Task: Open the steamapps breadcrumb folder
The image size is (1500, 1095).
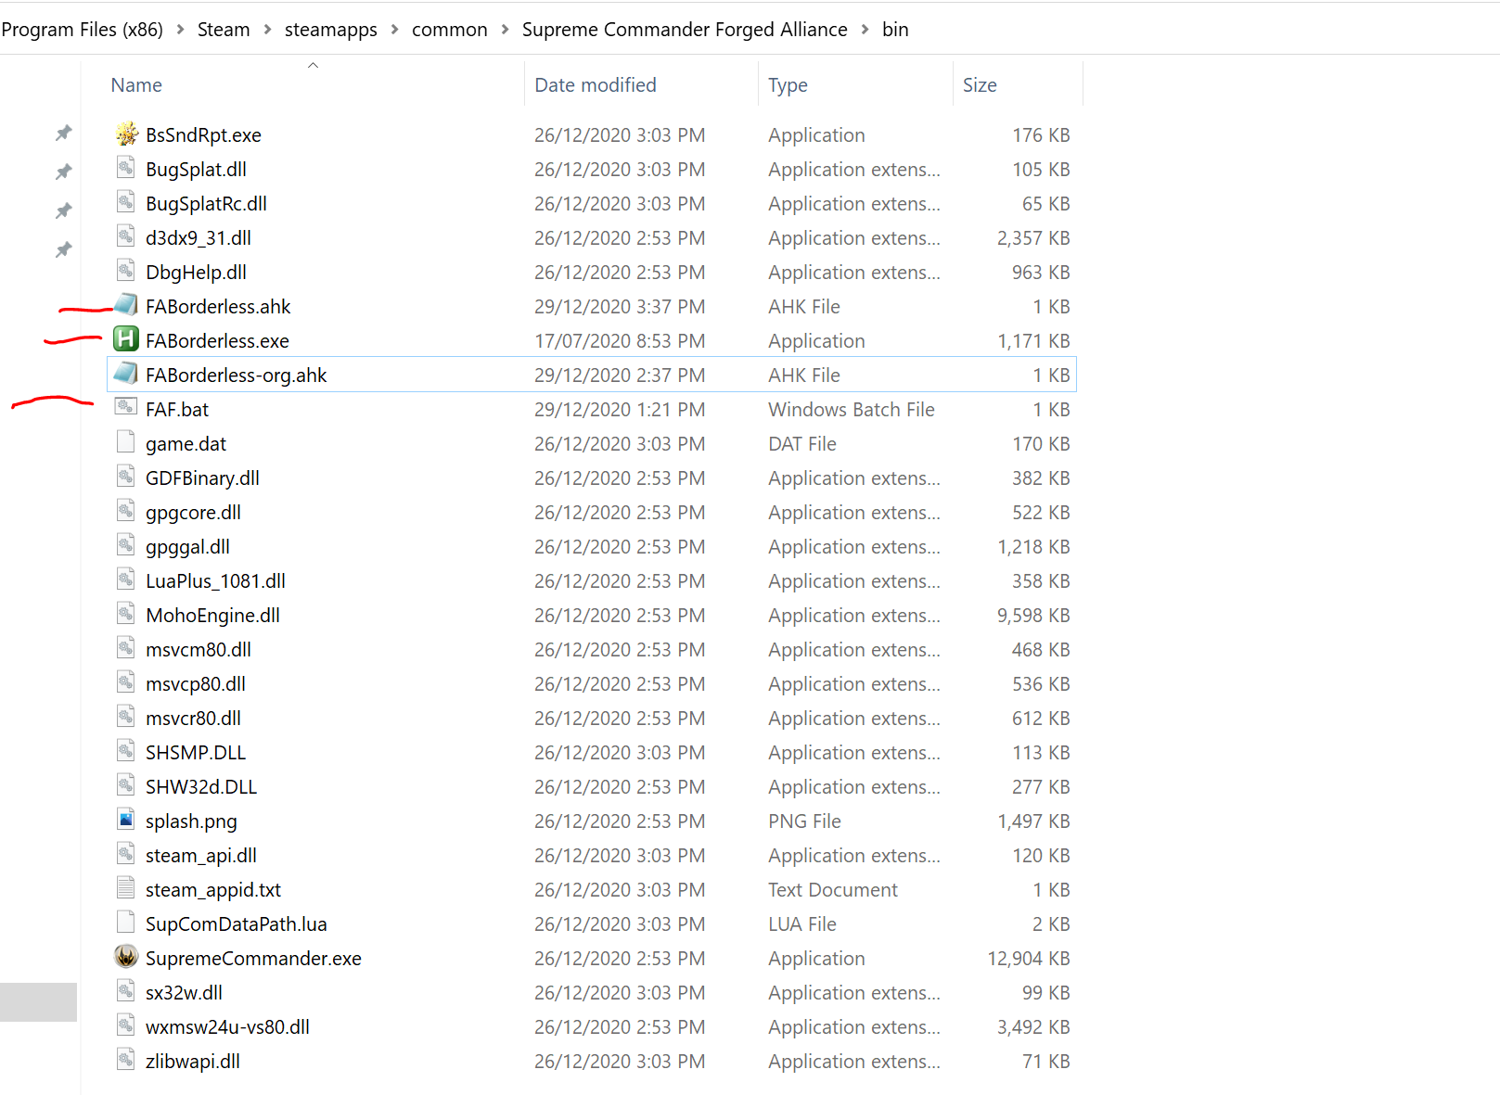Action: pyautogui.click(x=331, y=30)
